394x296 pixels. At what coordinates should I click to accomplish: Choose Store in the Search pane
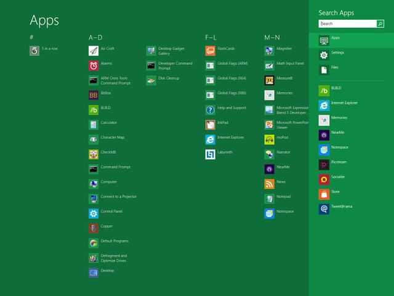click(x=352, y=194)
